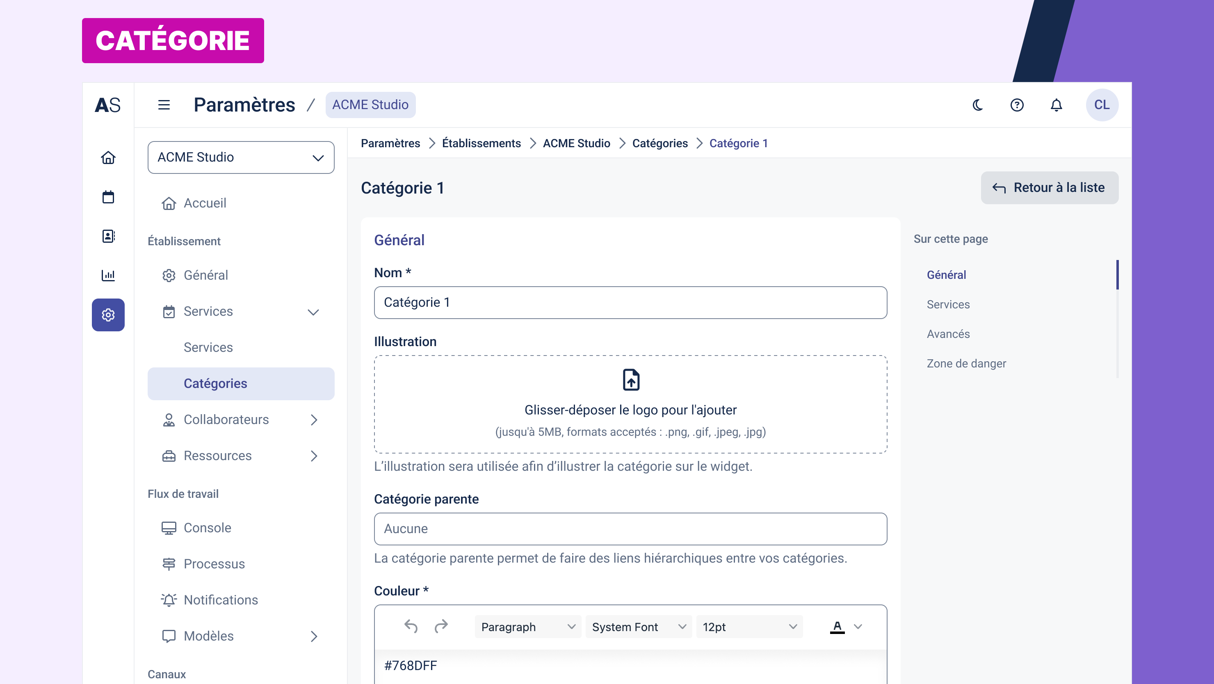This screenshot has width=1214, height=684.
Task: Open the Paragraph style dropdown
Action: (528, 627)
